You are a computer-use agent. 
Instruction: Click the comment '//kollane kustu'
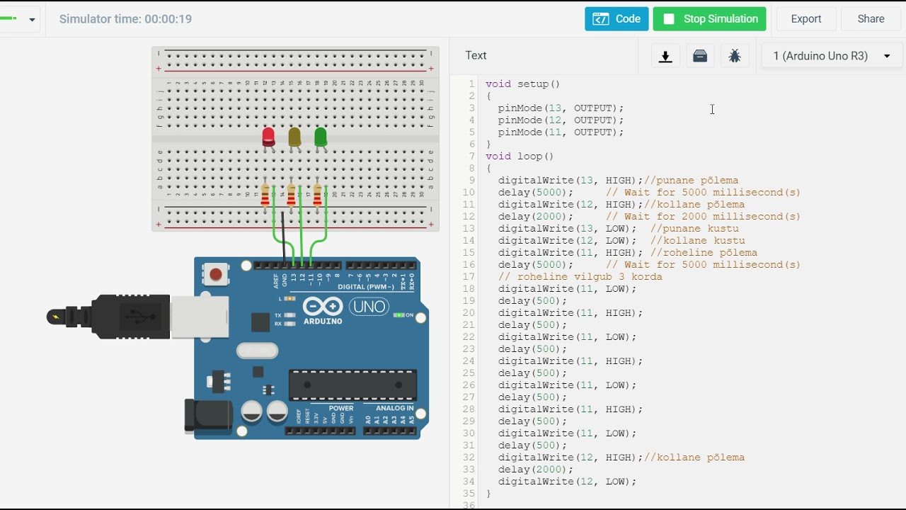(x=697, y=240)
